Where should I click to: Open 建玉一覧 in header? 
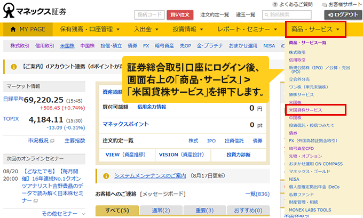[x=246, y=15]
